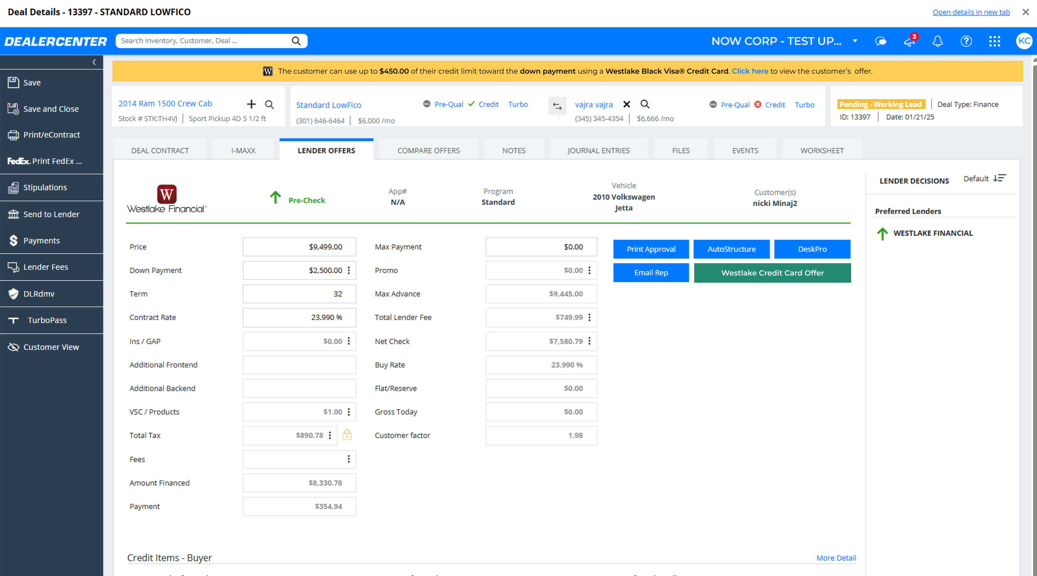
Task: Open the KC user avatar menu
Action: point(1024,41)
